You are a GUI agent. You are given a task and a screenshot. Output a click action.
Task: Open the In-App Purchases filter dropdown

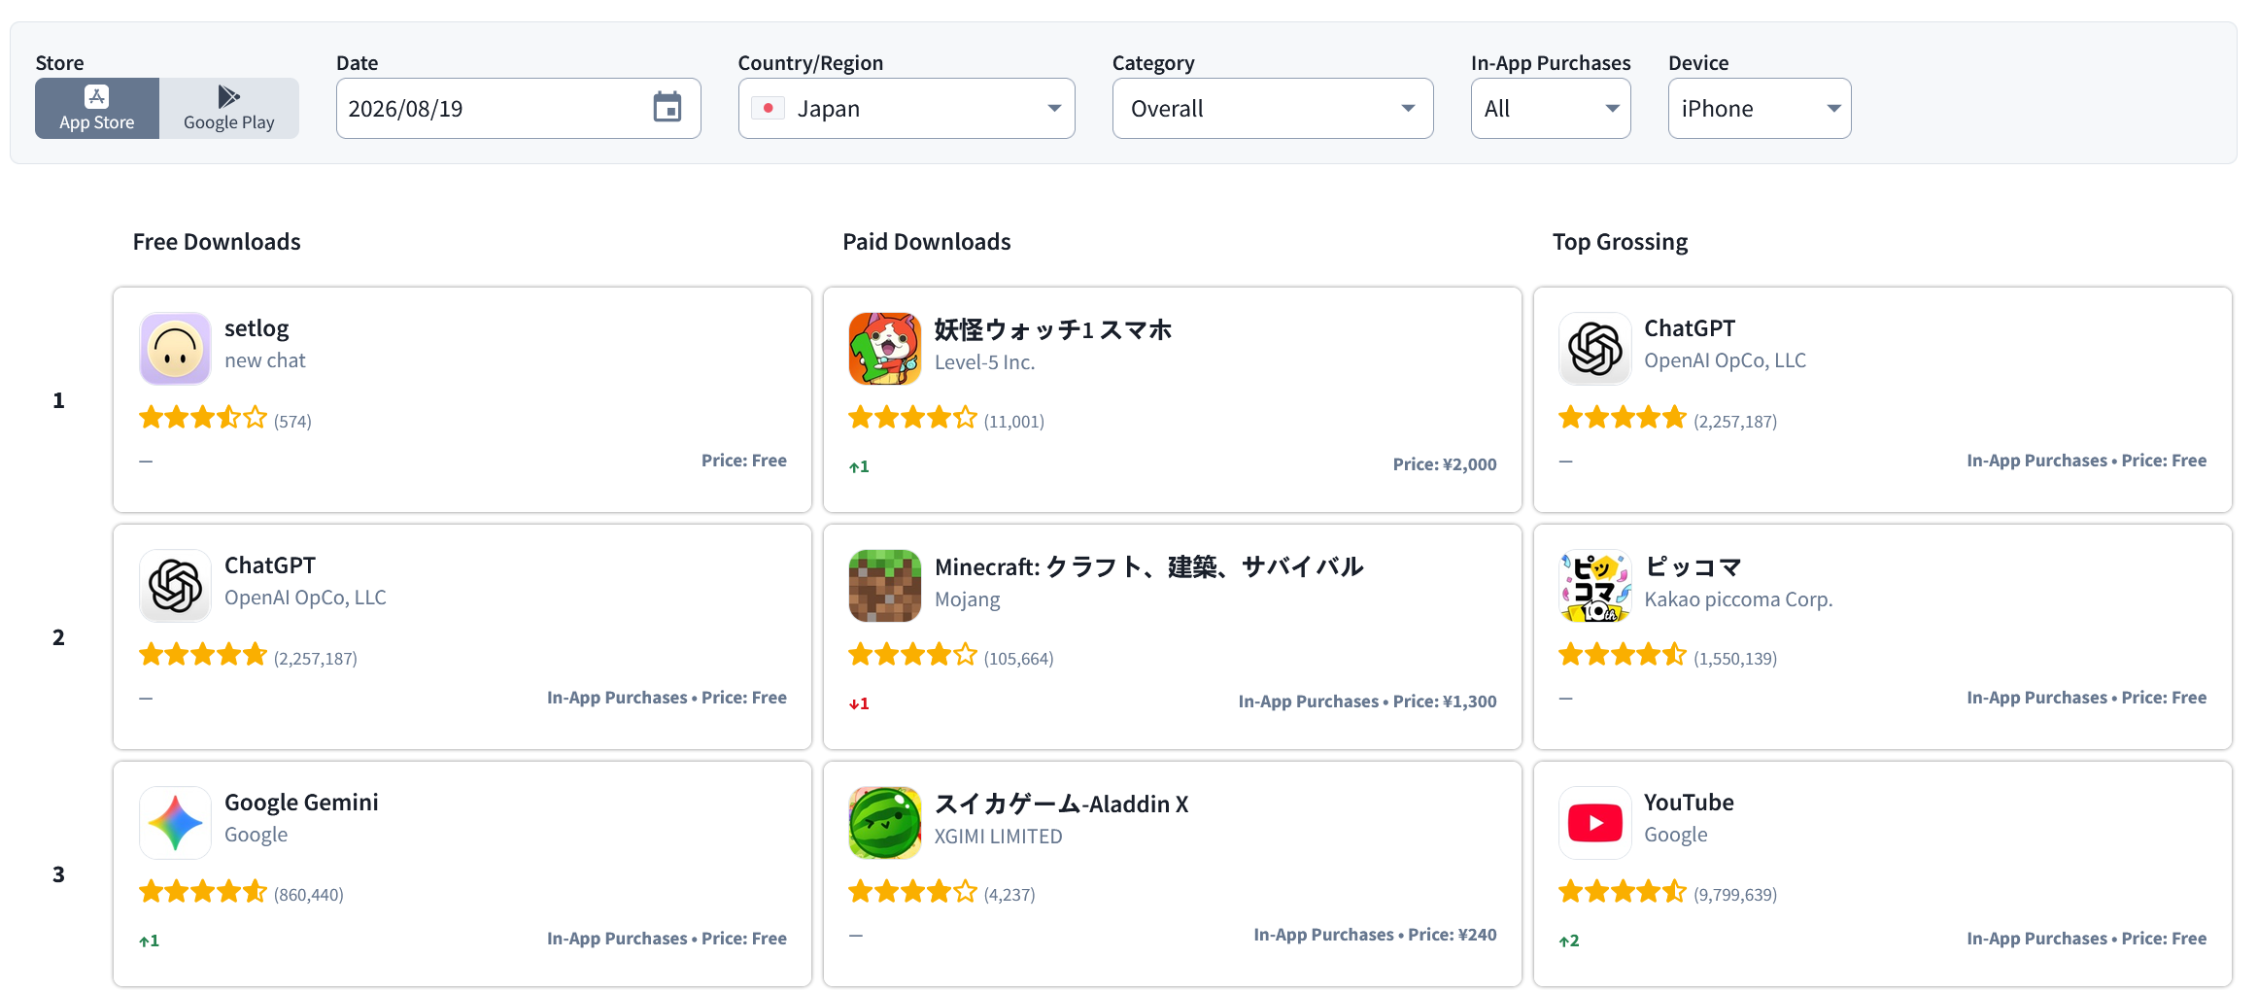pos(1551,108)
